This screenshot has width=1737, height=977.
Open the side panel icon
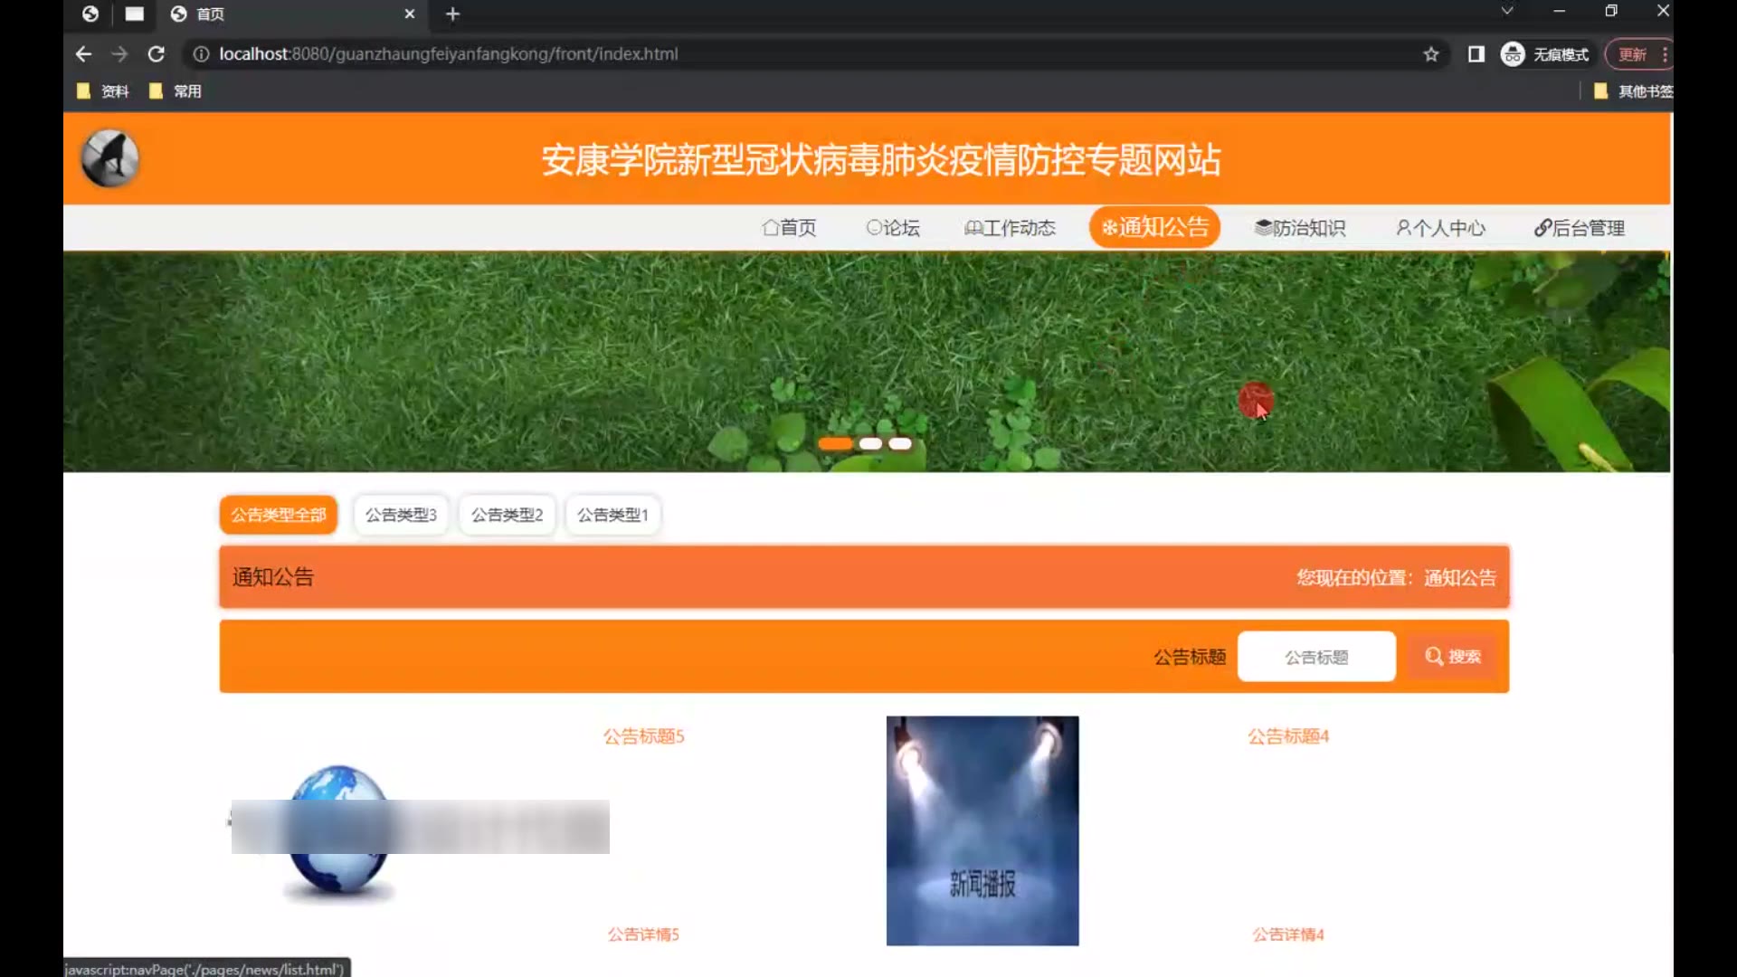1476,54
